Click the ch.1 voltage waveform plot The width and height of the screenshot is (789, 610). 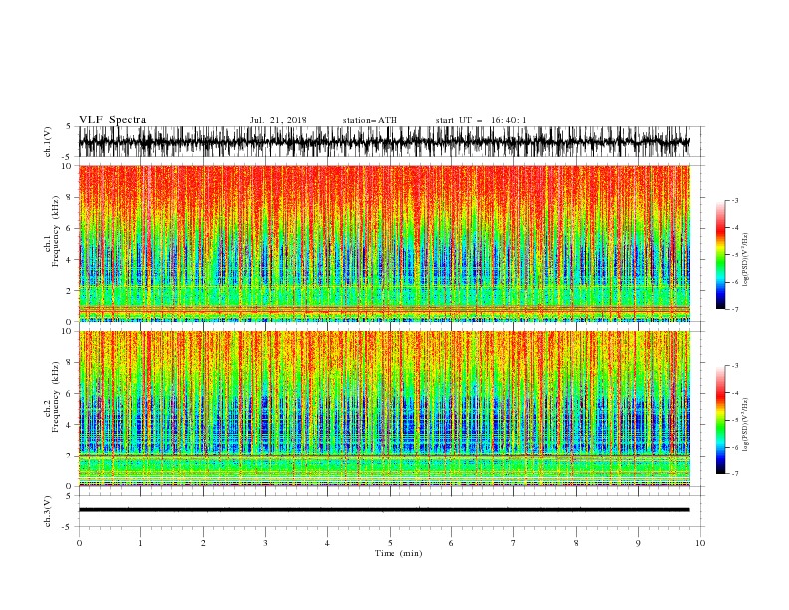tap(385, 142)
